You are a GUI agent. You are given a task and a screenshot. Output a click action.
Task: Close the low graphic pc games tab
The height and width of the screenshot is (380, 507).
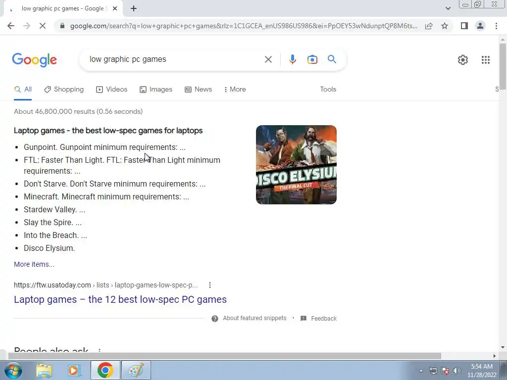click(x=115, y=9)
